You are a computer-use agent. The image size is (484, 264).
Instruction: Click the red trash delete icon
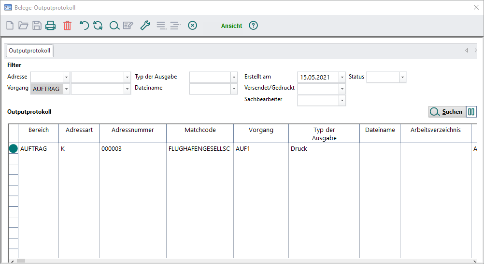click(x=67, y=26)
